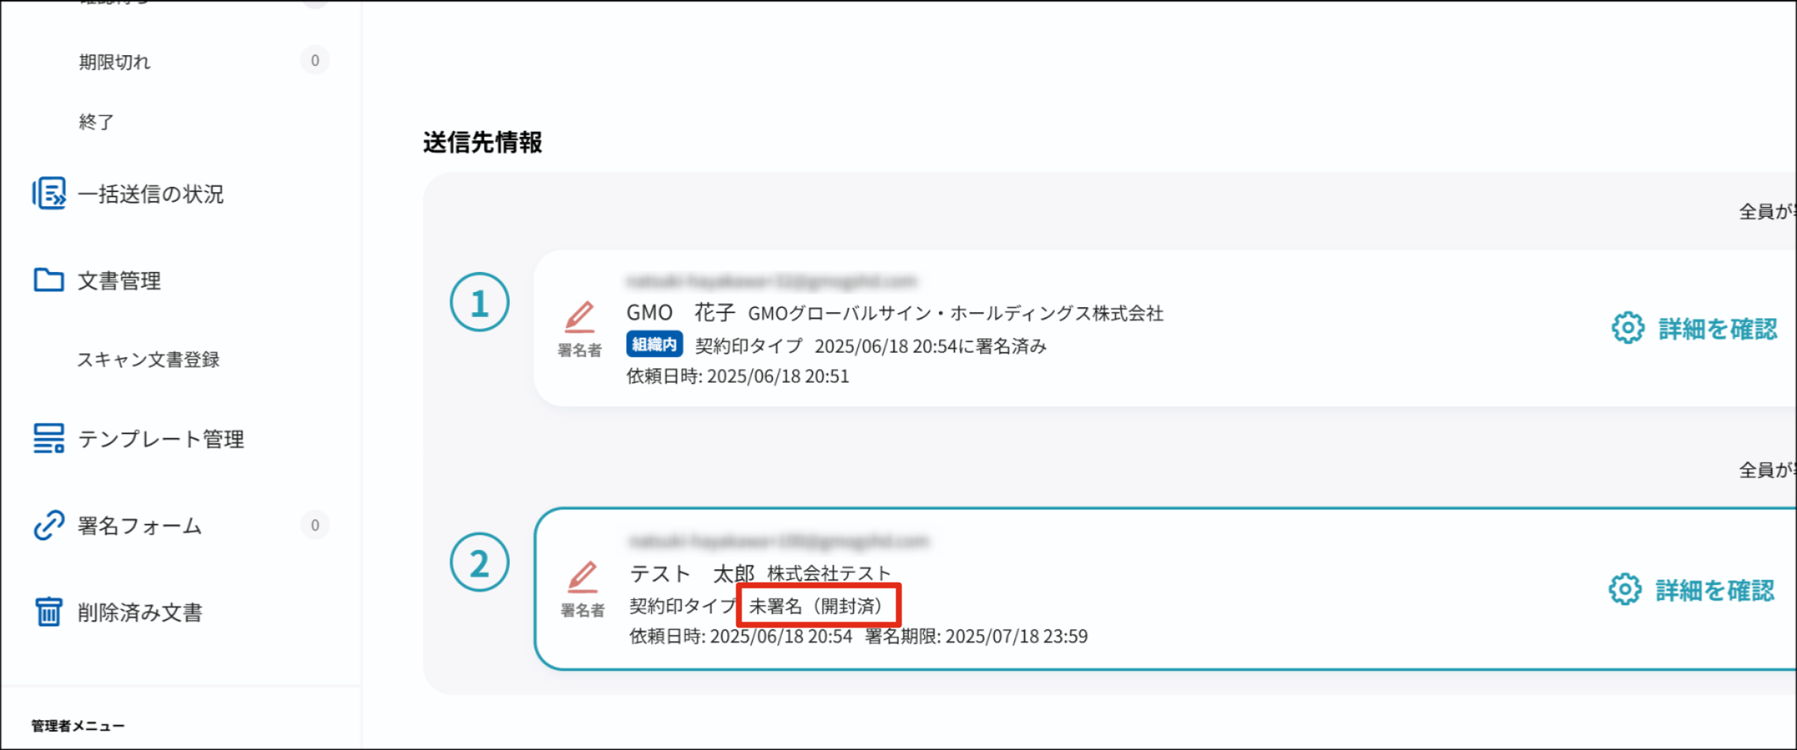Click 詳細を確認 for GMO 花子
1797x750 pixels.
pyautogui.click(x=1717, y=329)
